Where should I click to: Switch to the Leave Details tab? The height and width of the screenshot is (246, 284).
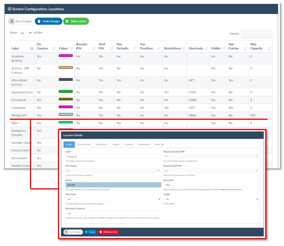pyautogui.click(x=84, y=144)
